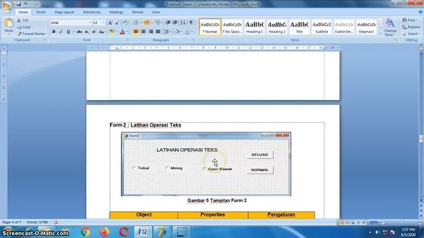
Task: Increase the paragraph indent
Action: pyautogui.click(x=175, y=22)
